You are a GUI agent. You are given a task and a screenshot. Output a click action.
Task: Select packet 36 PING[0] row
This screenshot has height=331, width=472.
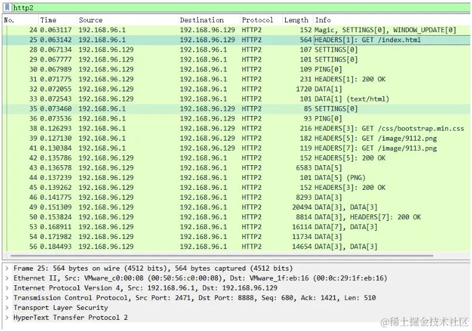236,119
